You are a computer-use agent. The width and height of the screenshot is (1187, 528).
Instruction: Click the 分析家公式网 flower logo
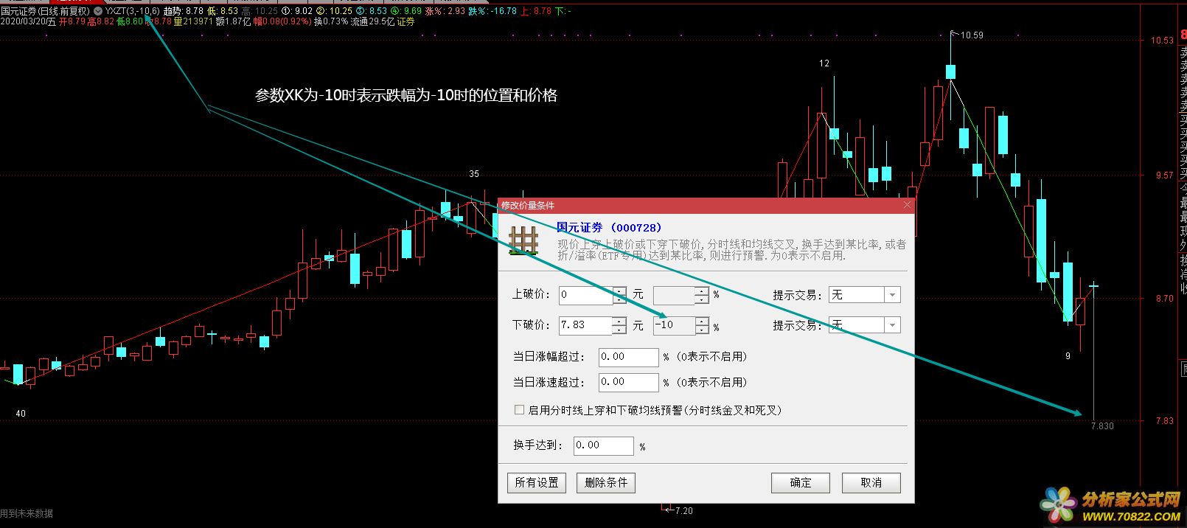click(x=1059, y=505)
